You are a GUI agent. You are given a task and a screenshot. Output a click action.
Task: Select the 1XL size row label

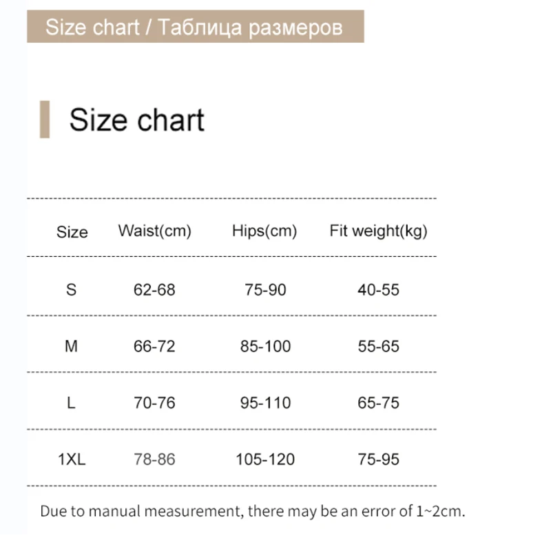pos(72,459)
